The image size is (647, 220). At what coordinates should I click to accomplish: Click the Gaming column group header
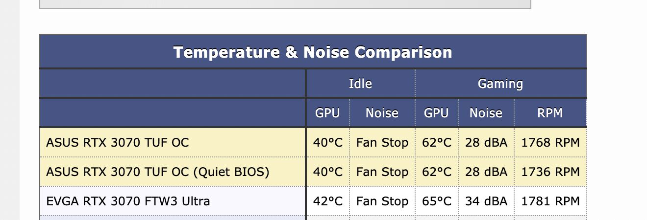pyautogui.click(x=500, y=84)
